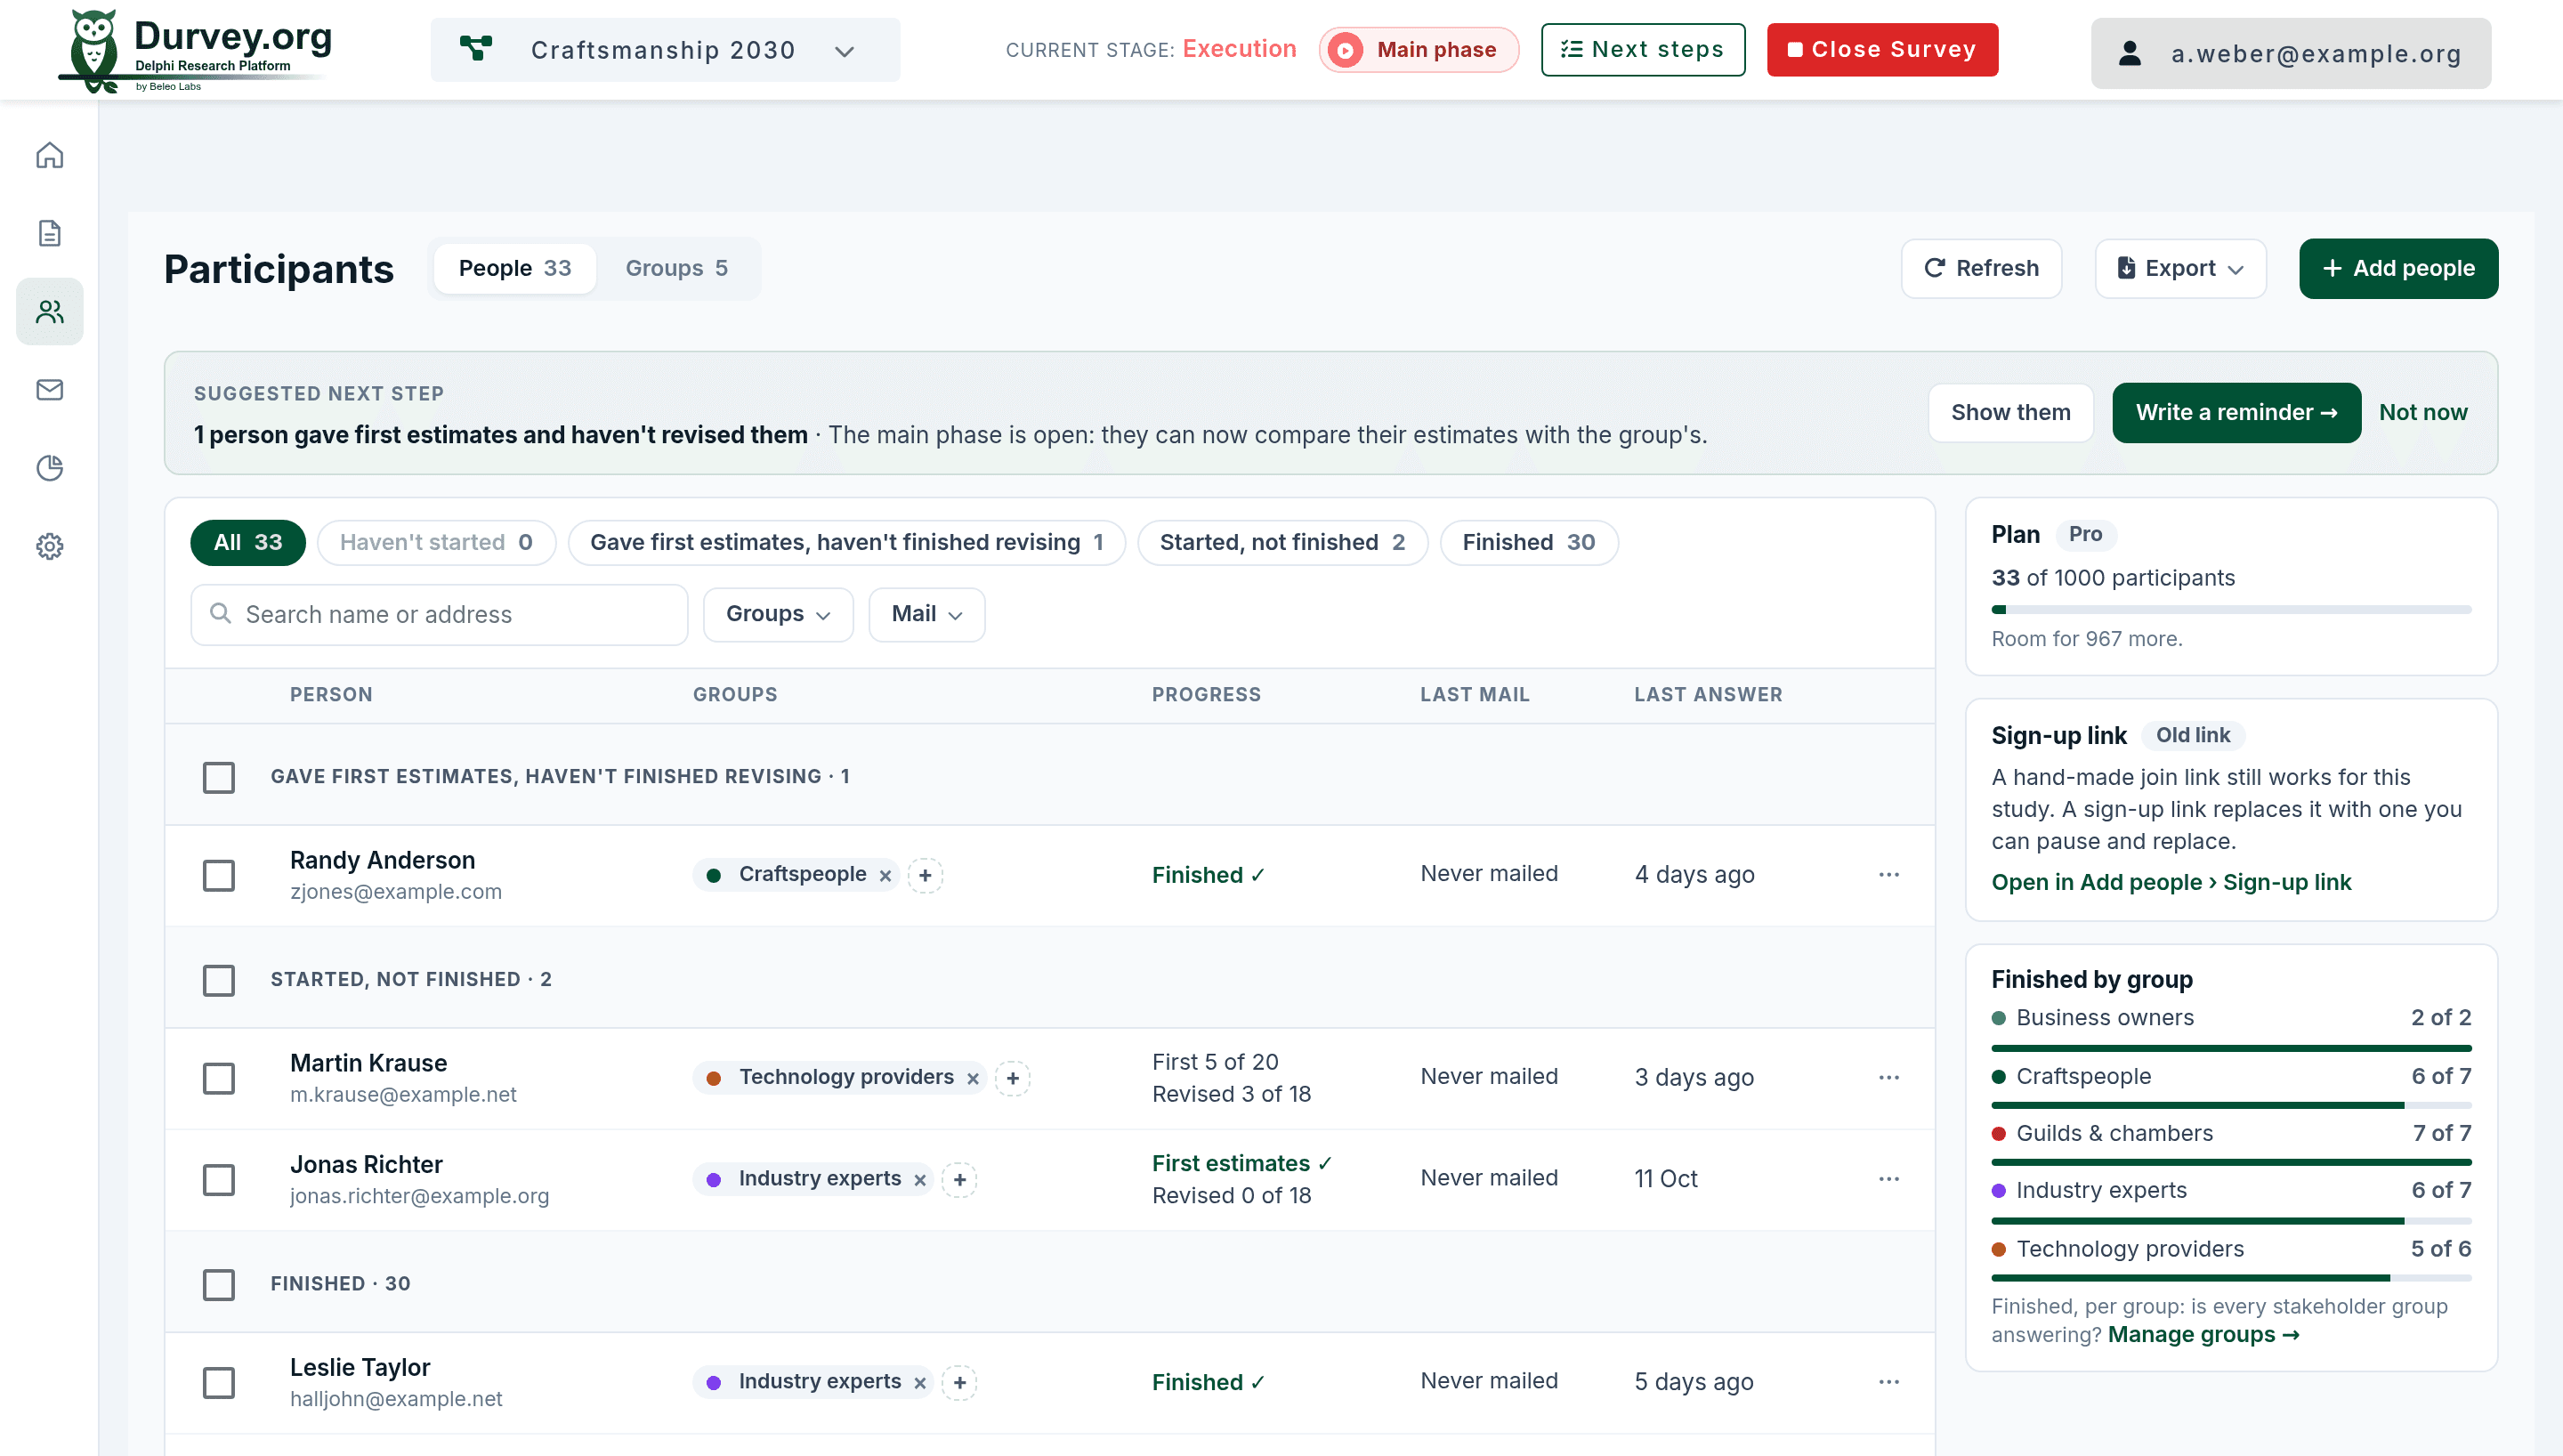The image size is (2563, 1456).
Task: Open the settings gear icon in sidebar
Action: tap(49, 546)
